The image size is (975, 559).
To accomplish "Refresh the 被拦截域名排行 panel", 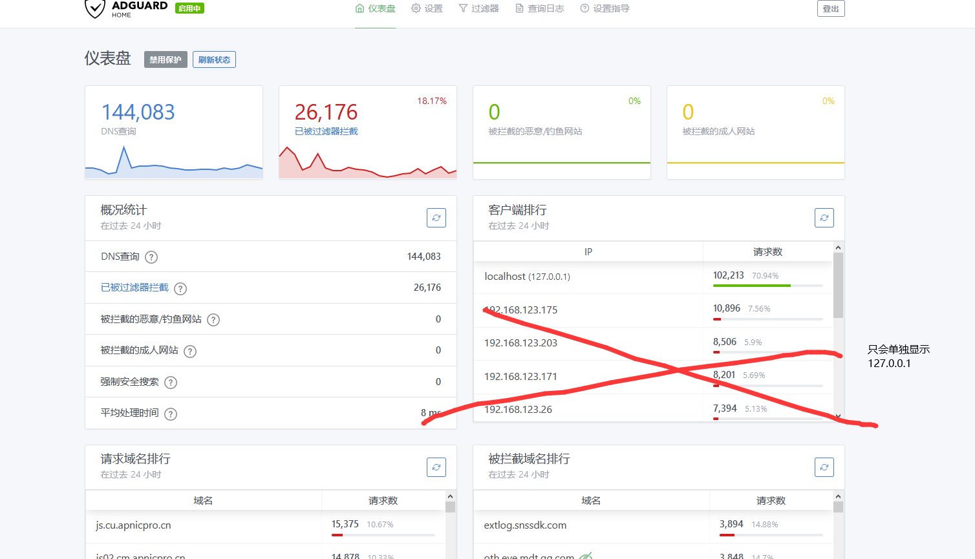I will [824, 467].
